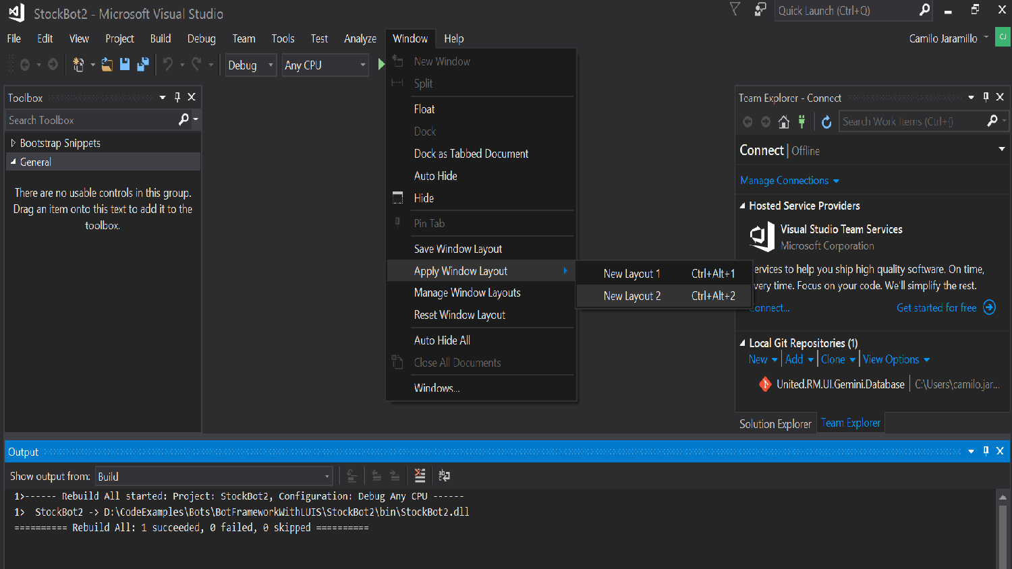
Task: Open the View Options dropdown
Action: [897, 359]
